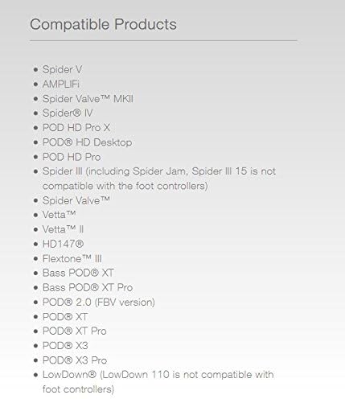Viewport: 345px width, 399px height.
Task: Select Flextone III in the list
Action: coord(72,259)
